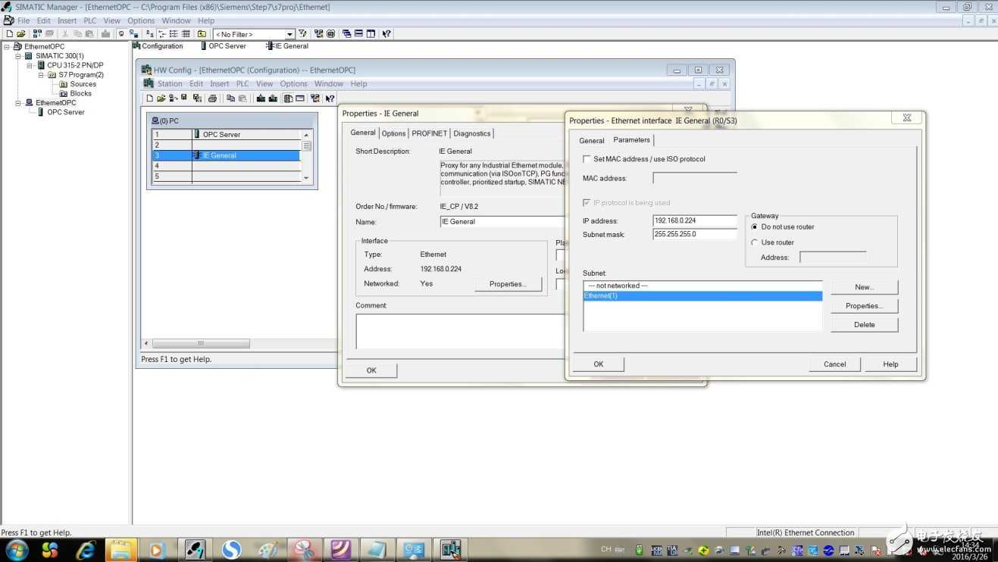Click the Catalog icon in HW Config toolbar
The image size is (998, 562).
click(288, 98)
